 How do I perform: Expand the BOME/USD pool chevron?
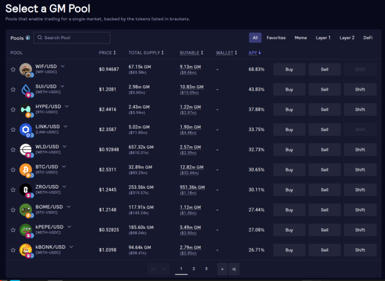(x=69, y=207)
